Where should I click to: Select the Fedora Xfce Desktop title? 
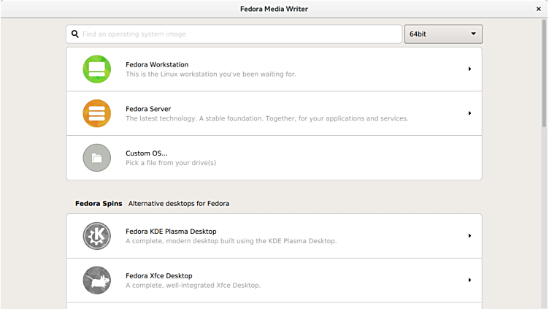[x=159, y=275]
